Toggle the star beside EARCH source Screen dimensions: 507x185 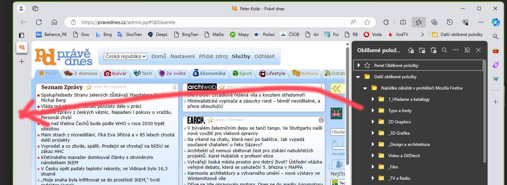tap(210, 120)
